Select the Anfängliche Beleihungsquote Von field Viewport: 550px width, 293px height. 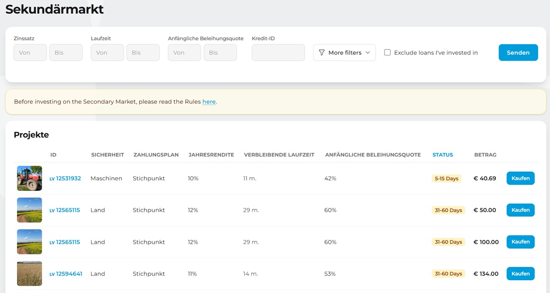tap(184, 53)
